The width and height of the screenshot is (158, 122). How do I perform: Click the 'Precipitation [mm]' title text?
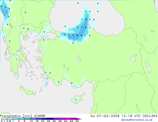click(x=16, y=116)
